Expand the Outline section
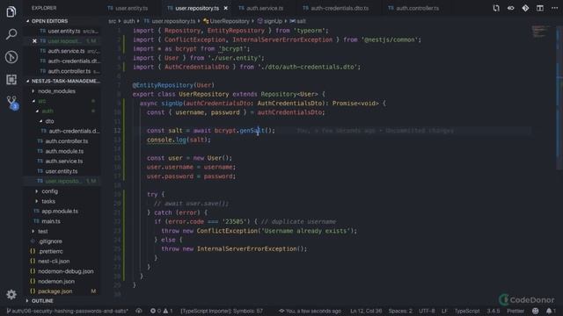Viewport: 563px width, 316px height. (x=42, y=301)
